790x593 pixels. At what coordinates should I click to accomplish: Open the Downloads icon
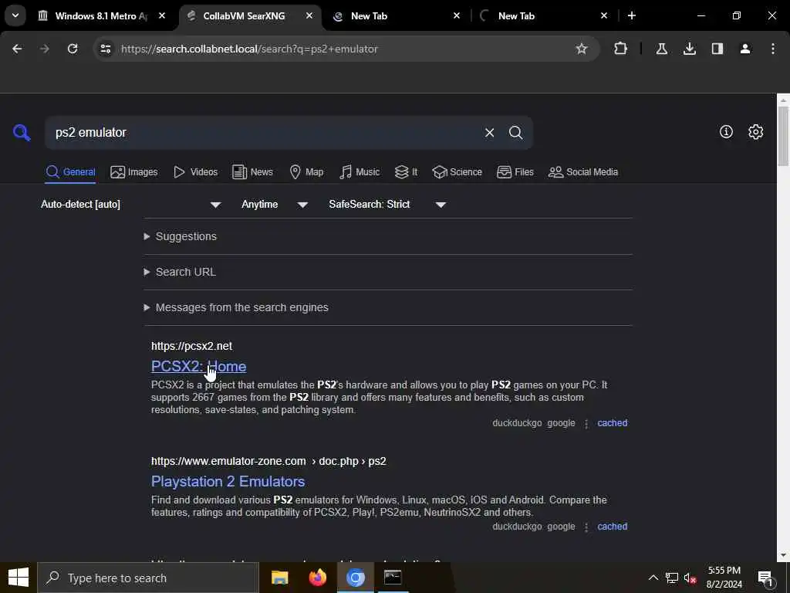(689, 49)
